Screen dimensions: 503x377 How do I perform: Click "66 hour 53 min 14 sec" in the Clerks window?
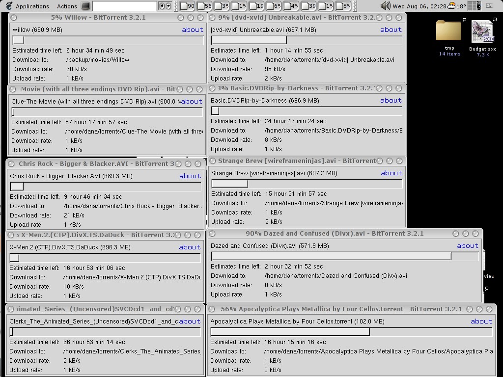tap(94, 342)
